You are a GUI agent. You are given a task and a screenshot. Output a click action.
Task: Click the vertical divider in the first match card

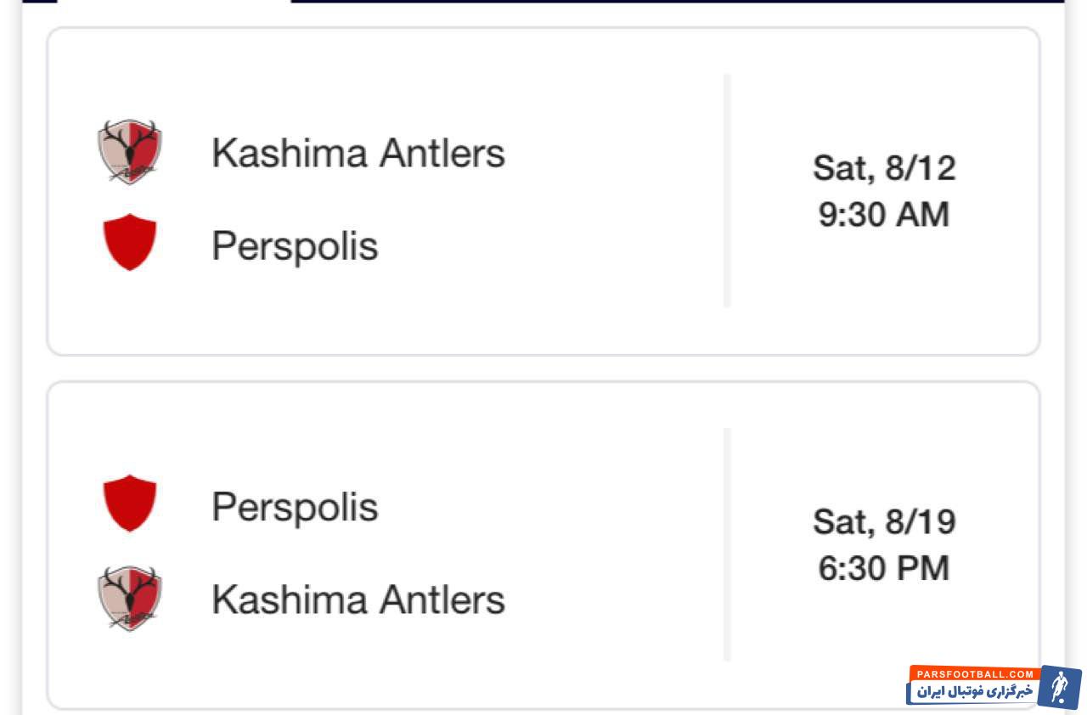click(727, 191)
